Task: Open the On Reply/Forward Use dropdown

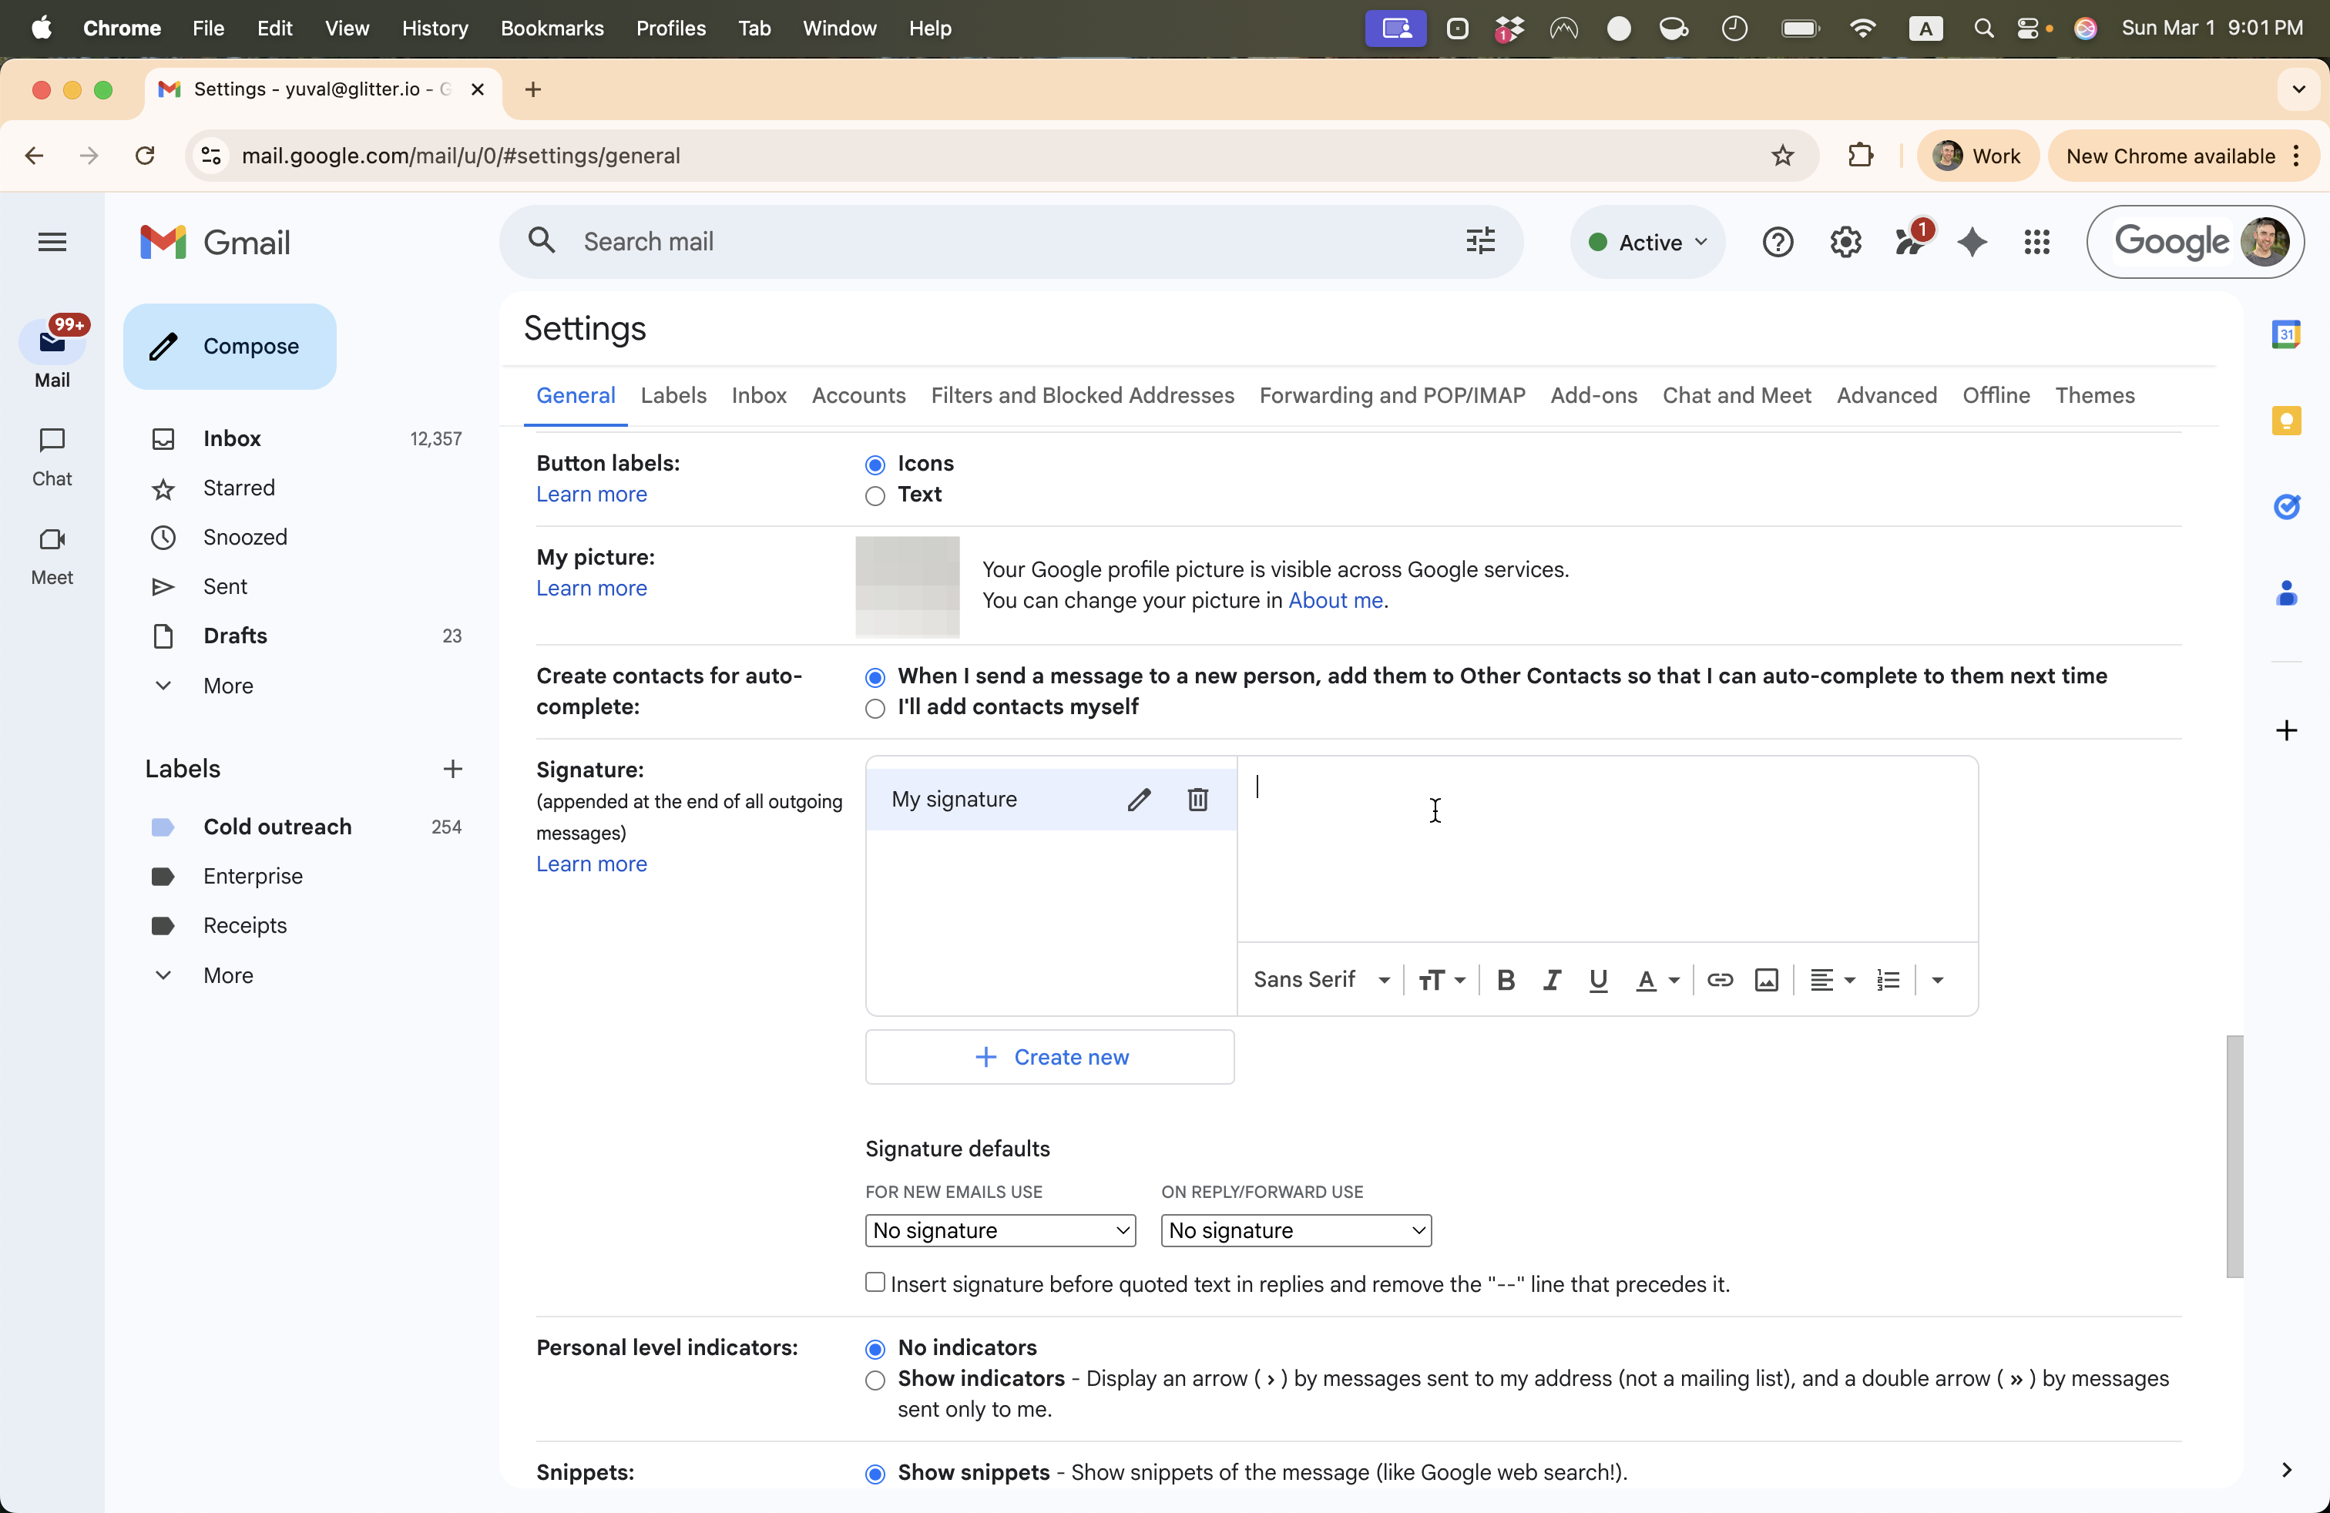Action: pyautogui.click(x=1295, y=1230)
